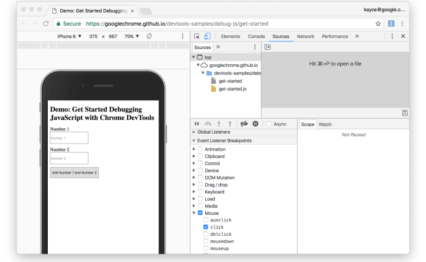The width and height of the screenshot is (426, 262).
Task: Open DevTools customize menu (three dots)
Action: (x=392, y=36)
